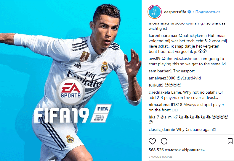Open comment box via speech bubble icon

point(164,141)
